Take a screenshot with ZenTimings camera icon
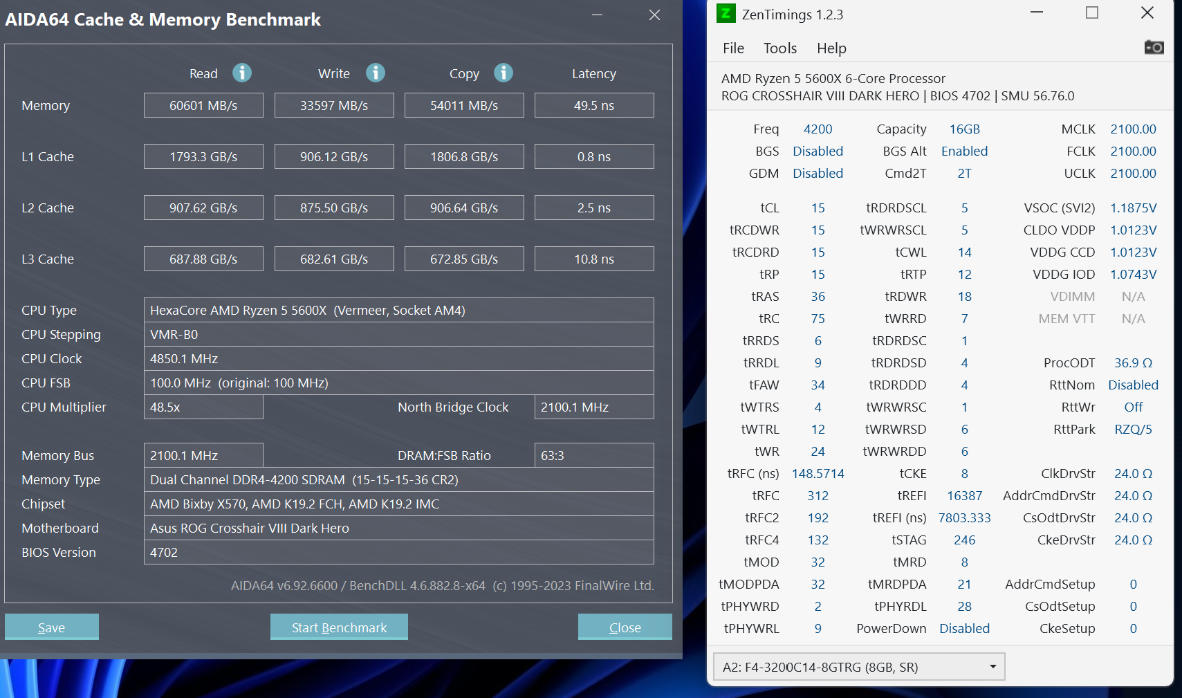 [x=1154, y=48]
